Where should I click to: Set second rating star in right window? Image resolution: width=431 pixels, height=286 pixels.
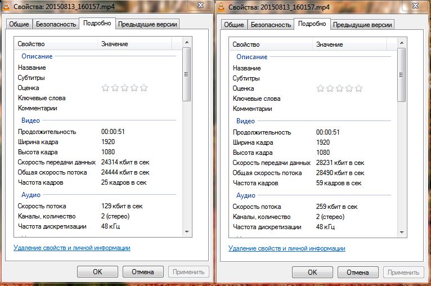click(330, 88)
